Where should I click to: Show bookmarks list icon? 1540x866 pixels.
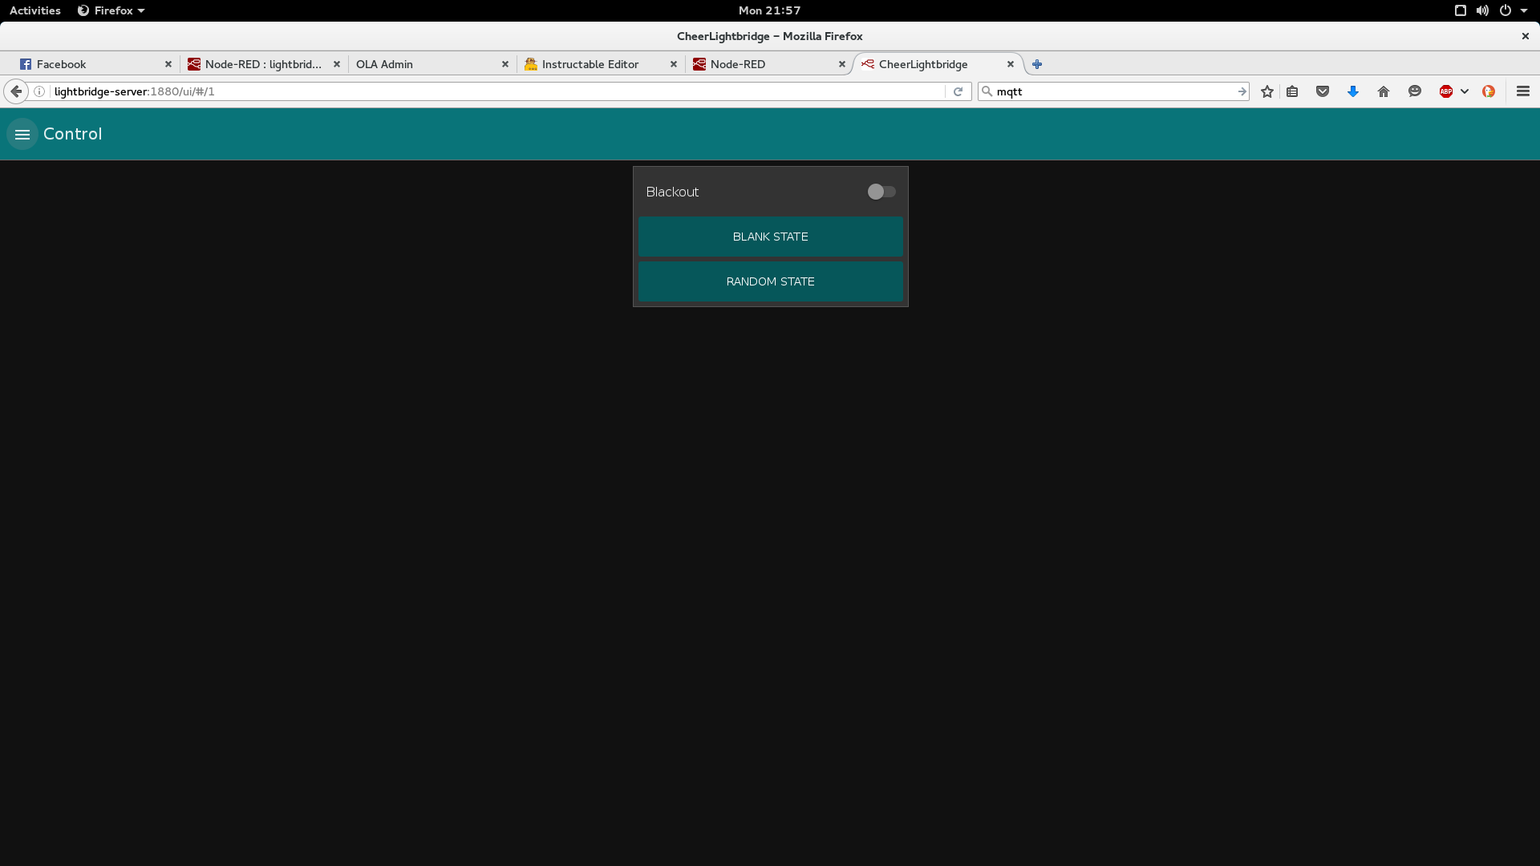(1292, 91)
